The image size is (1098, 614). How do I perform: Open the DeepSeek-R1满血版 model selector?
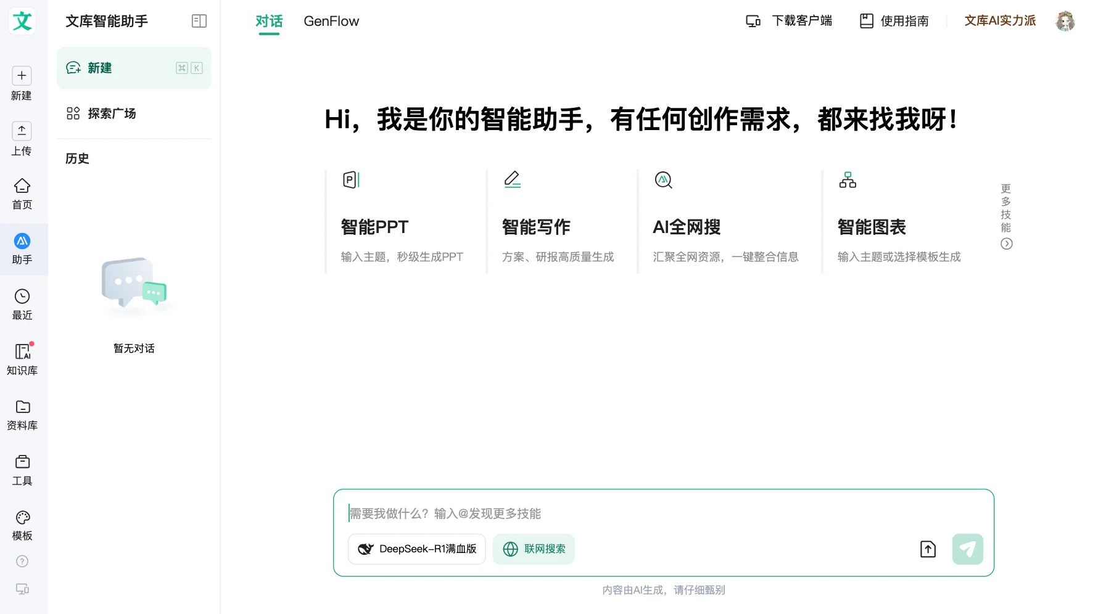tap(416, 549)
